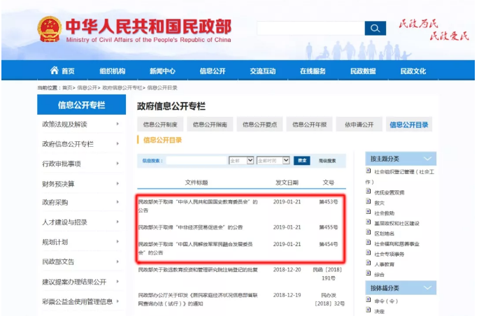Open notice about 中国人民解放军军民融合发展委员会
This screenshot has width=479, height=316.
point(196,248)
